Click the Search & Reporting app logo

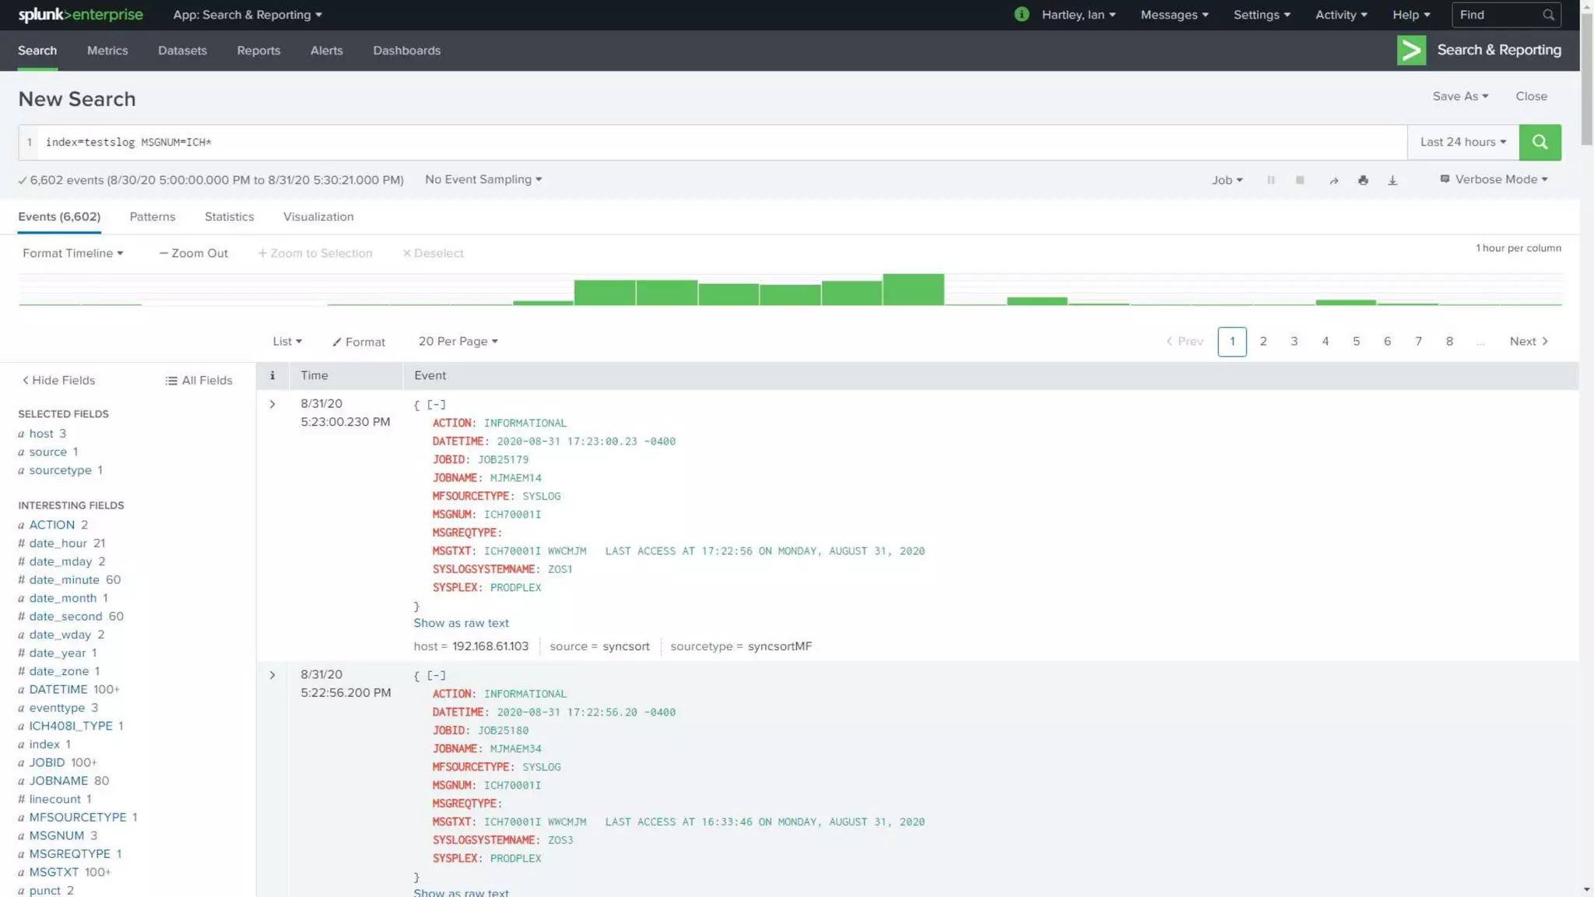coord(1411,50)
